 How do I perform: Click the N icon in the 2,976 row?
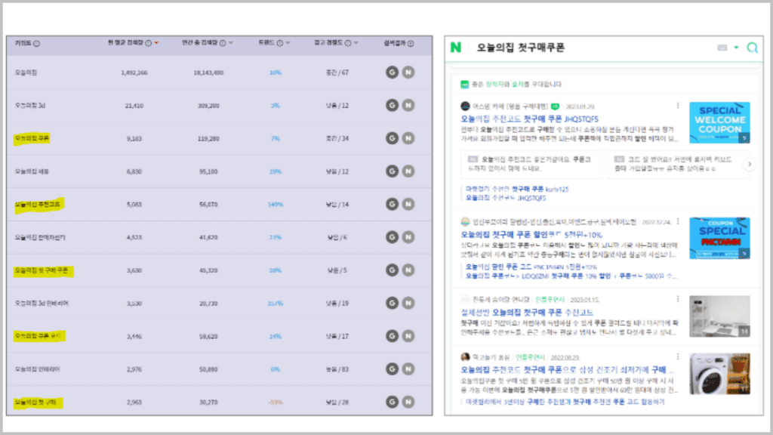click(408, 369)
